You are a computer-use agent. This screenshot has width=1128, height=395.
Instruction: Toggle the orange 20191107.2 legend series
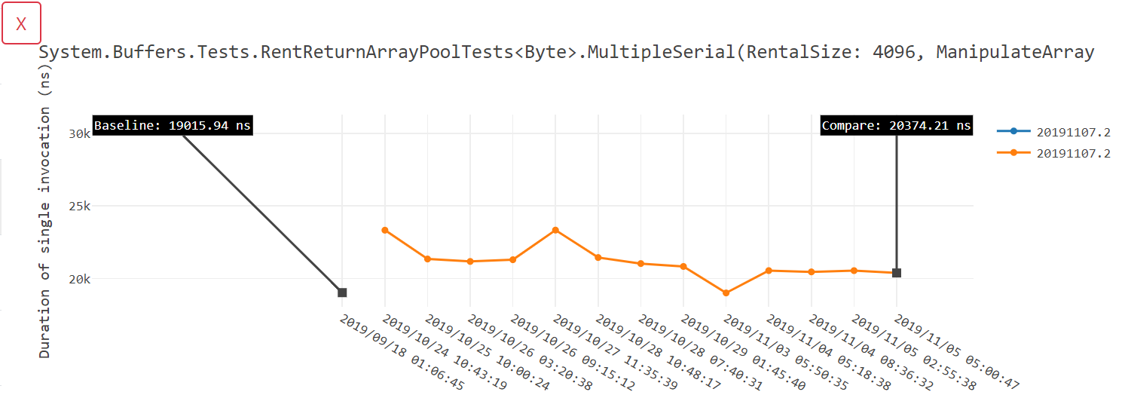[1053, 153]
